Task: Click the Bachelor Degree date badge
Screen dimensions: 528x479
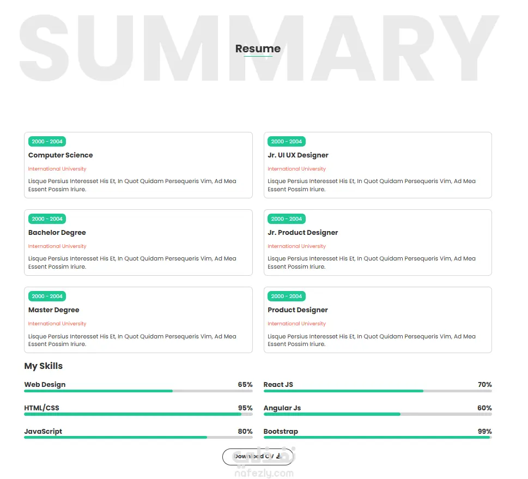Action: pos(47,219)
